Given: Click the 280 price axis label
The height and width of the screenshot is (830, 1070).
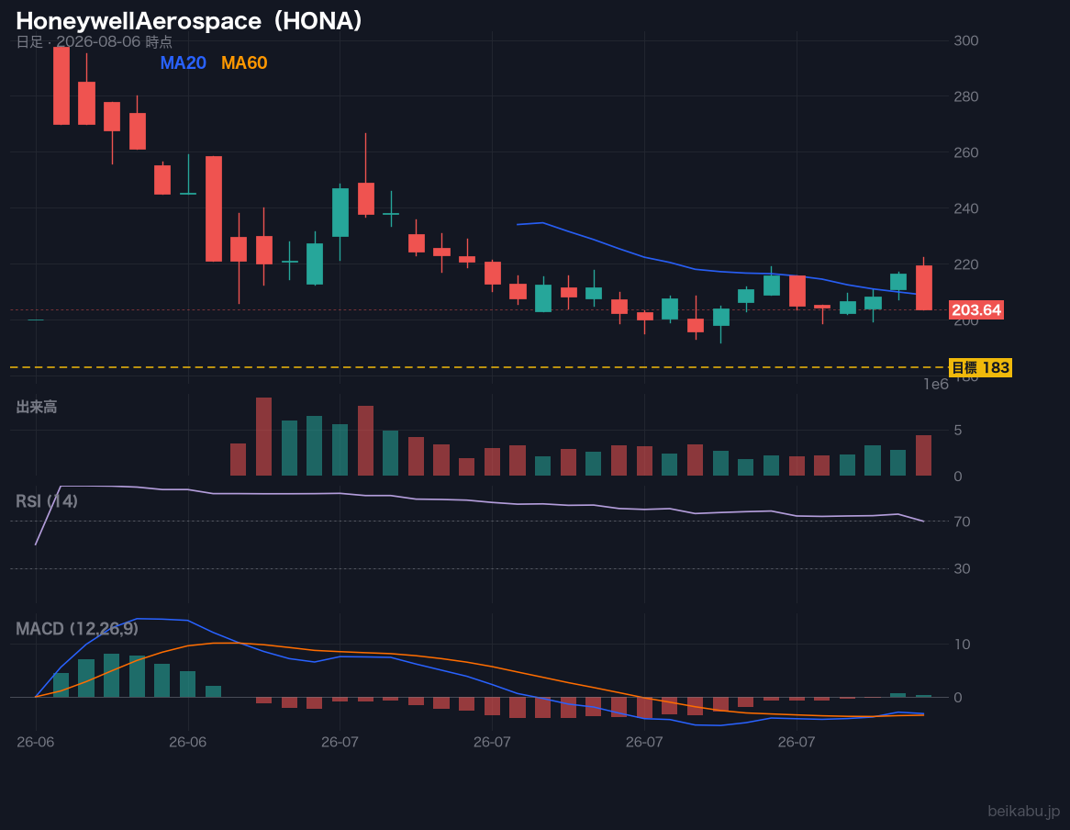Looking at the screenshot, I should [x=965, y=96].
